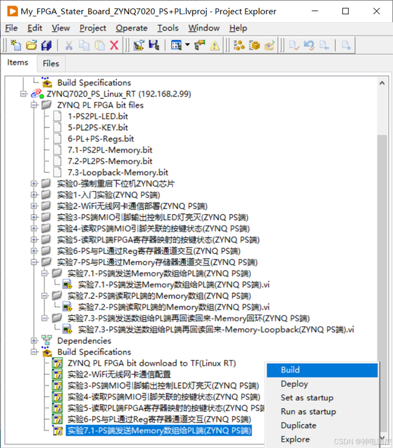The image size is (393, 448).
Task: Switch to the Files tab
Action: coord(51,63)
